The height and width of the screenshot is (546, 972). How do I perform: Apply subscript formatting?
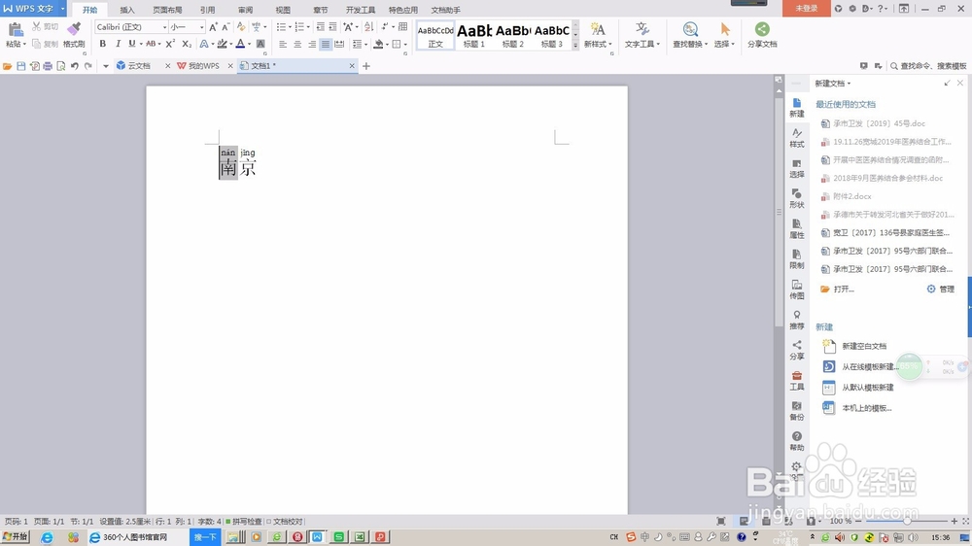[186, 44]
